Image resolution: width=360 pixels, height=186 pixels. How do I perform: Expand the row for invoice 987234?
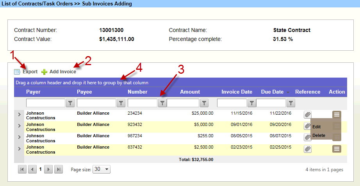[19, 137]
